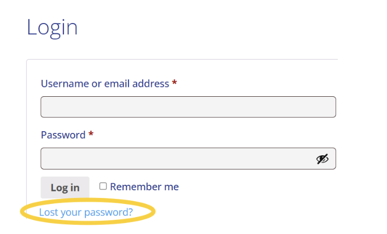Click the Password field label
The height and width of the screenshot is (234, 387).
click(63, 135)
